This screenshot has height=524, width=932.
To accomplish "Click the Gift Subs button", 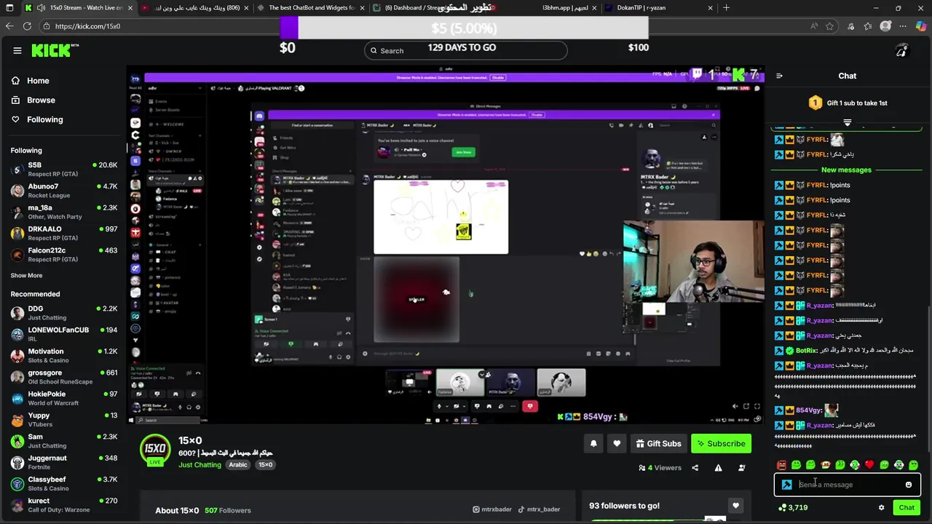I will coord(658,443).
